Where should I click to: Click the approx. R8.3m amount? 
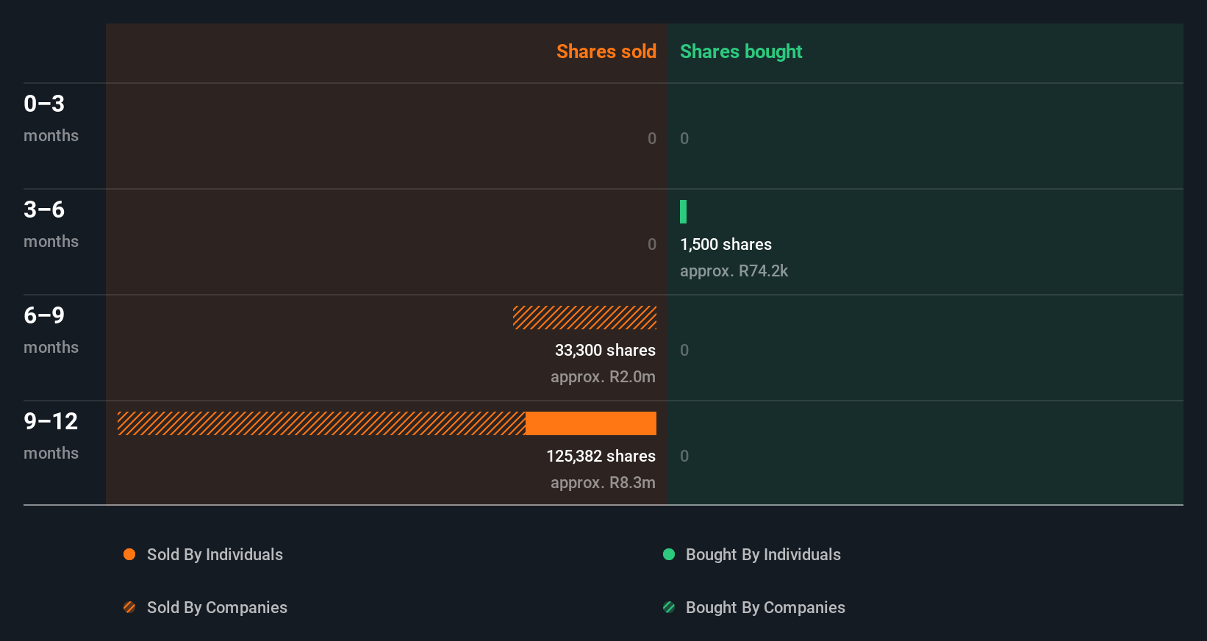603,482
